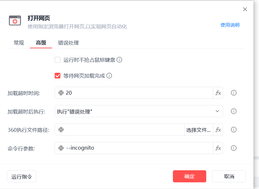Click the red 确定 button
259x189 pixels.
pyautogui.click(x=189, y=176)
